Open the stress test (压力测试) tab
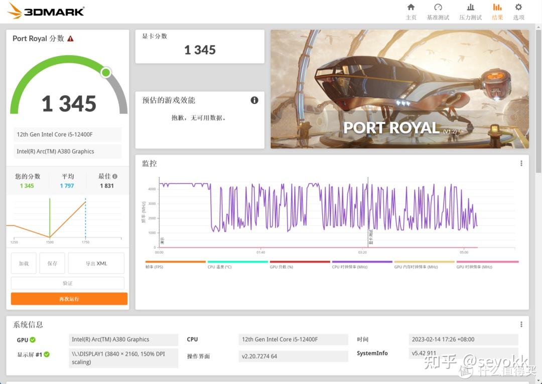 [x=470, y=12]
